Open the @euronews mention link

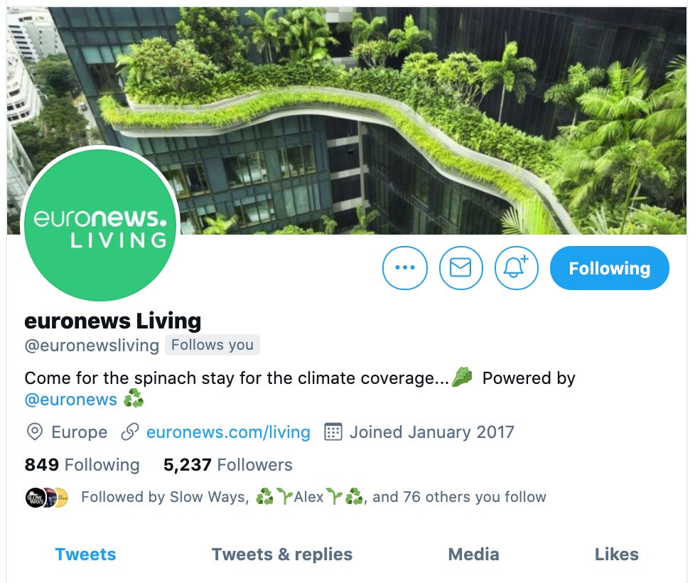click(x=71, y=400)
